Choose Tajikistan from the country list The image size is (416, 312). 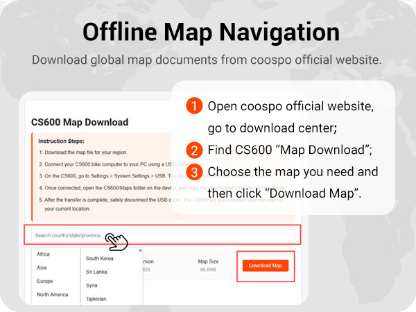tap(98, 297)
